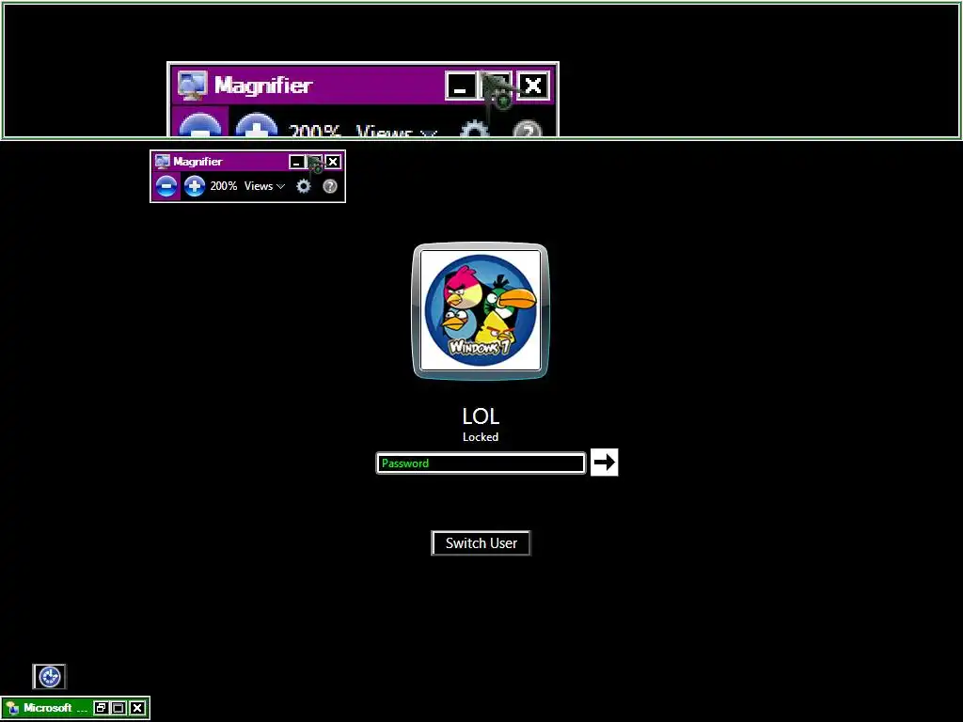Expand the Views dropdown in Magnifier
This screenshot has width=963, height=722.
(x=264, y=186)
